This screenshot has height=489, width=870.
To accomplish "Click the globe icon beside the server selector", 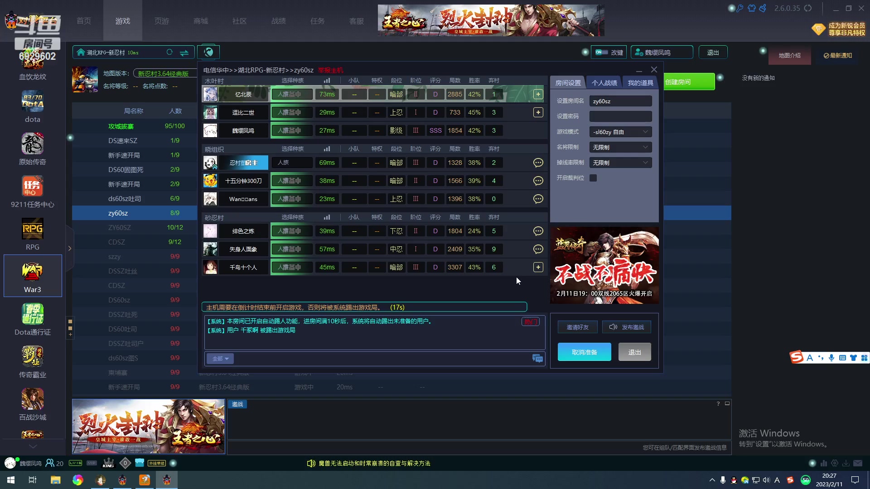I will (x=208, y=52).
